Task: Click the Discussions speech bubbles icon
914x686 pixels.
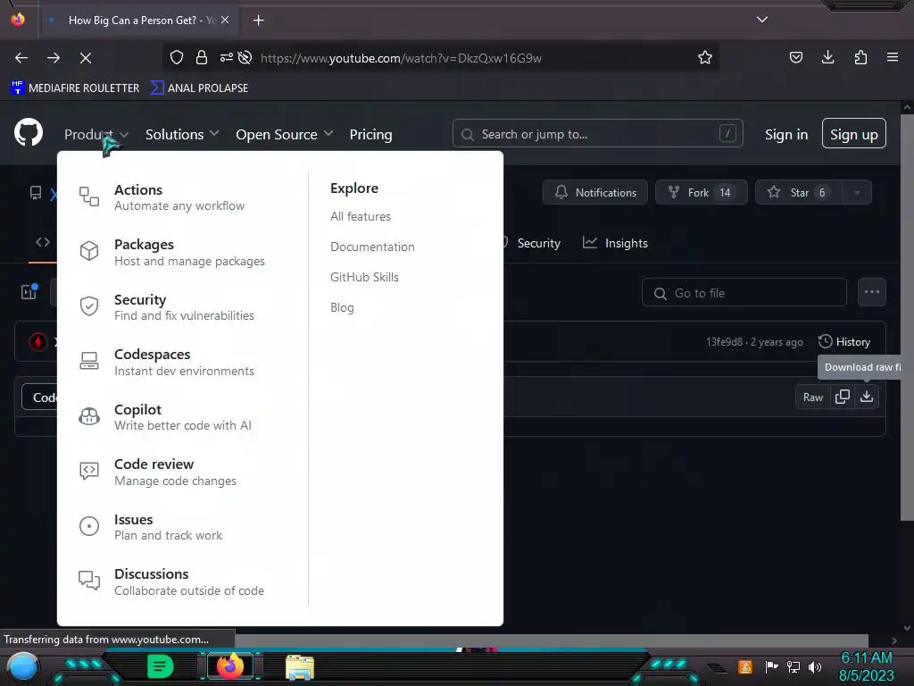Action: pyautogui.click(x=89, y=580)
